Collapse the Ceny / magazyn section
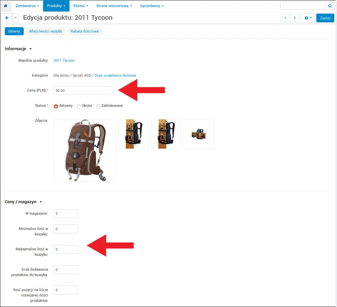This screenshot has height=307, width=337. (41, 202)
